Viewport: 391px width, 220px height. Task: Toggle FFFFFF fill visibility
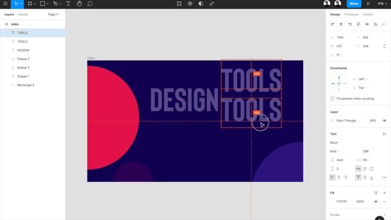pos(376,202)
